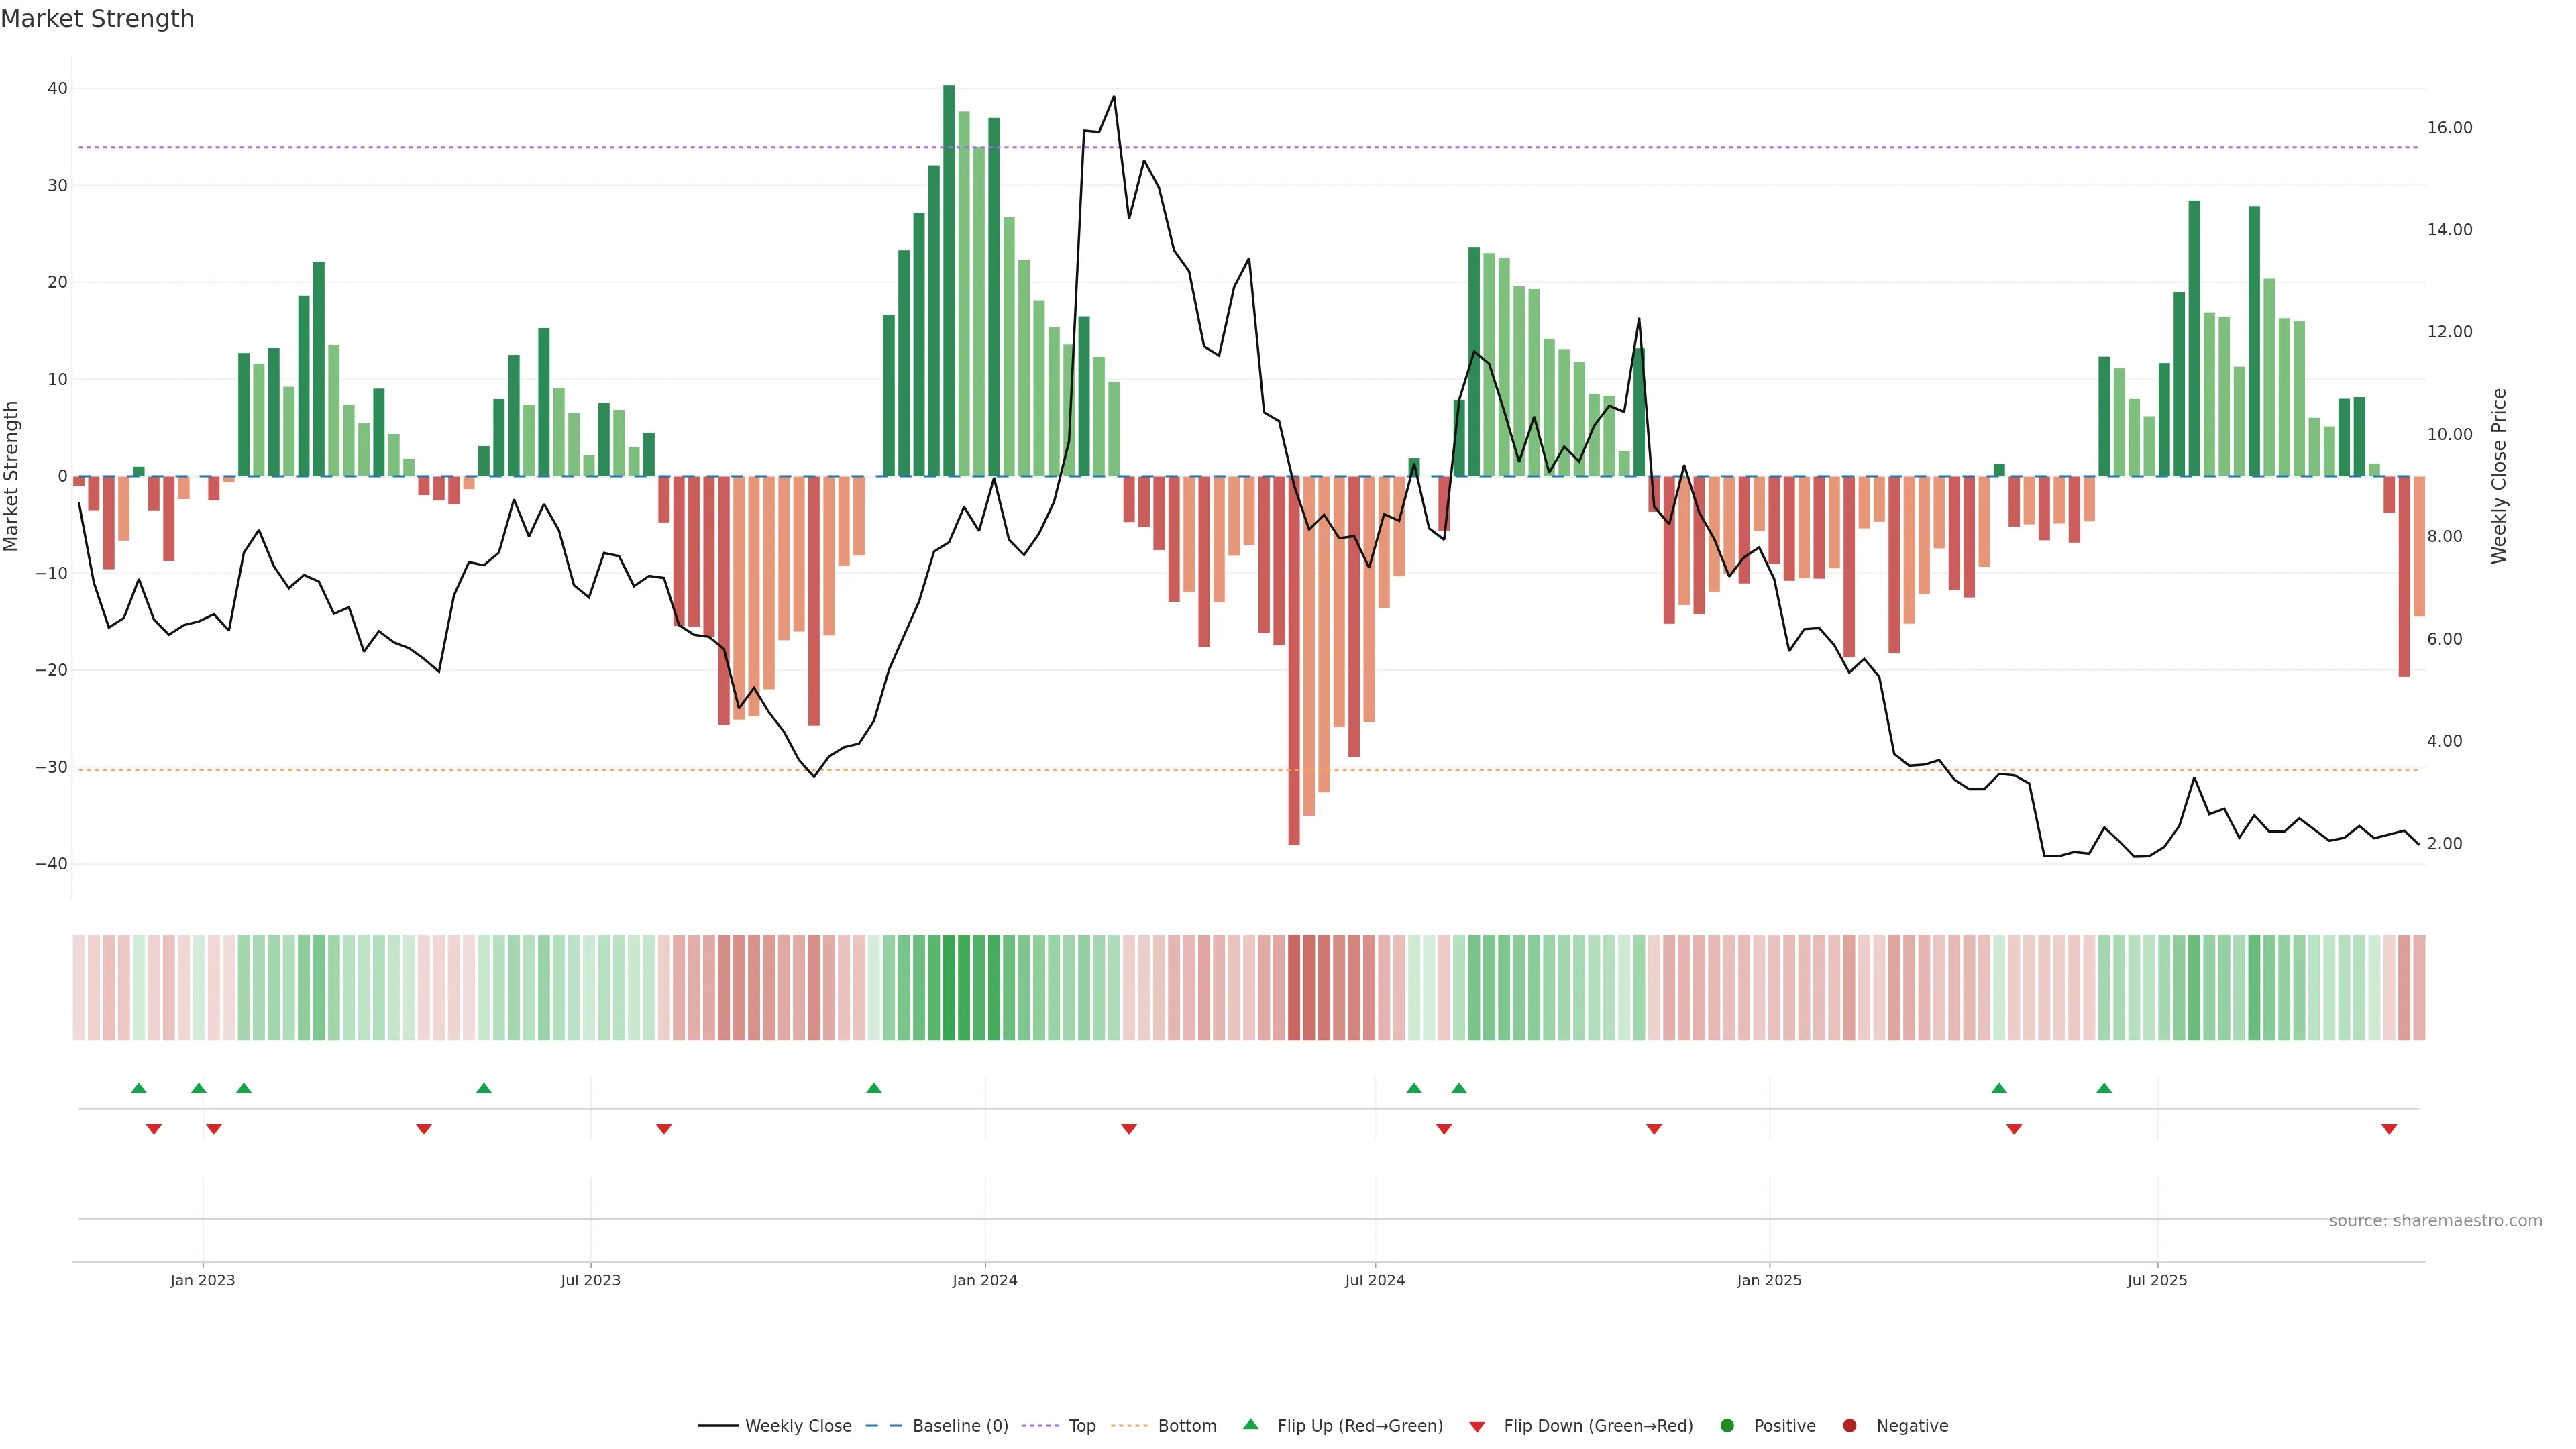
Task: Click the 16.00 label on price axis
Action: click(2449, 128)
